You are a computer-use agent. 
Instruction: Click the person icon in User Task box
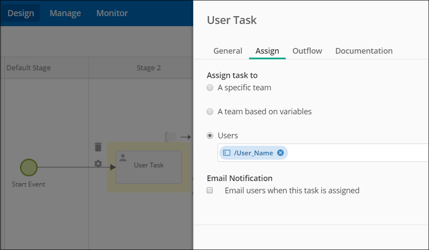pos(123,158)
